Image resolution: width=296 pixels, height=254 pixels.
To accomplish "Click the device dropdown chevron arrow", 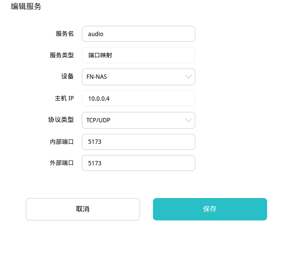I will point(188,77).
